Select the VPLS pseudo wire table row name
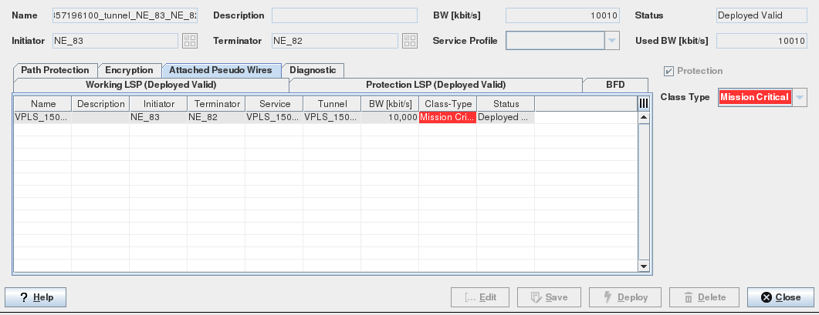This screenshot has width=819, height=315. click(42, 118)
